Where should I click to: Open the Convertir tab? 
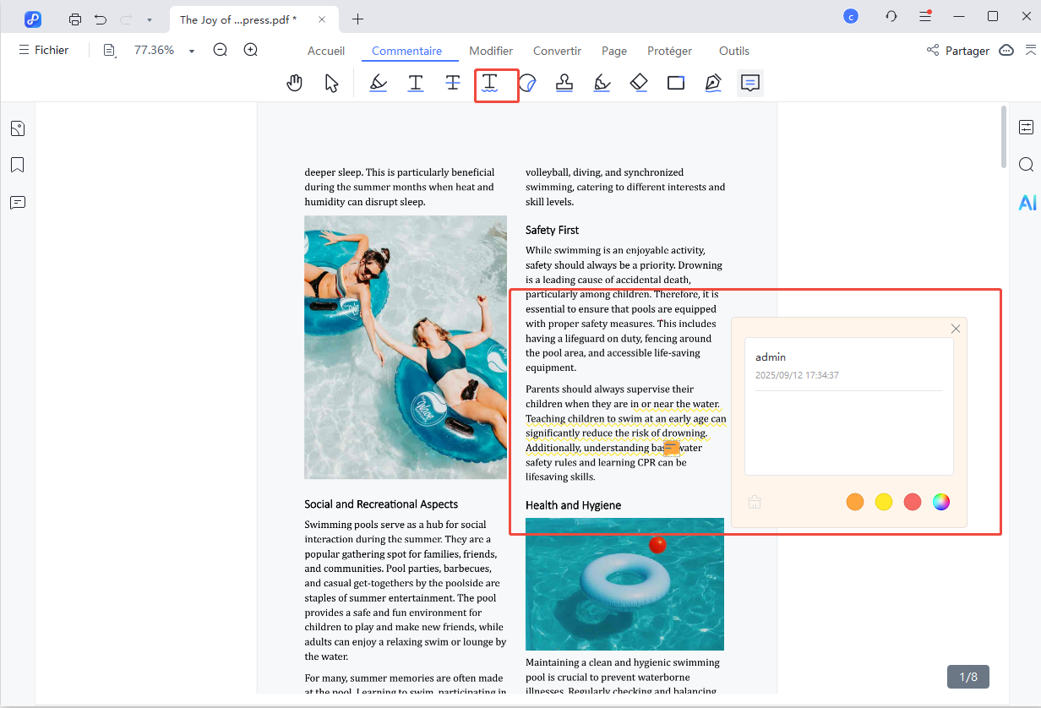(557, 51)
